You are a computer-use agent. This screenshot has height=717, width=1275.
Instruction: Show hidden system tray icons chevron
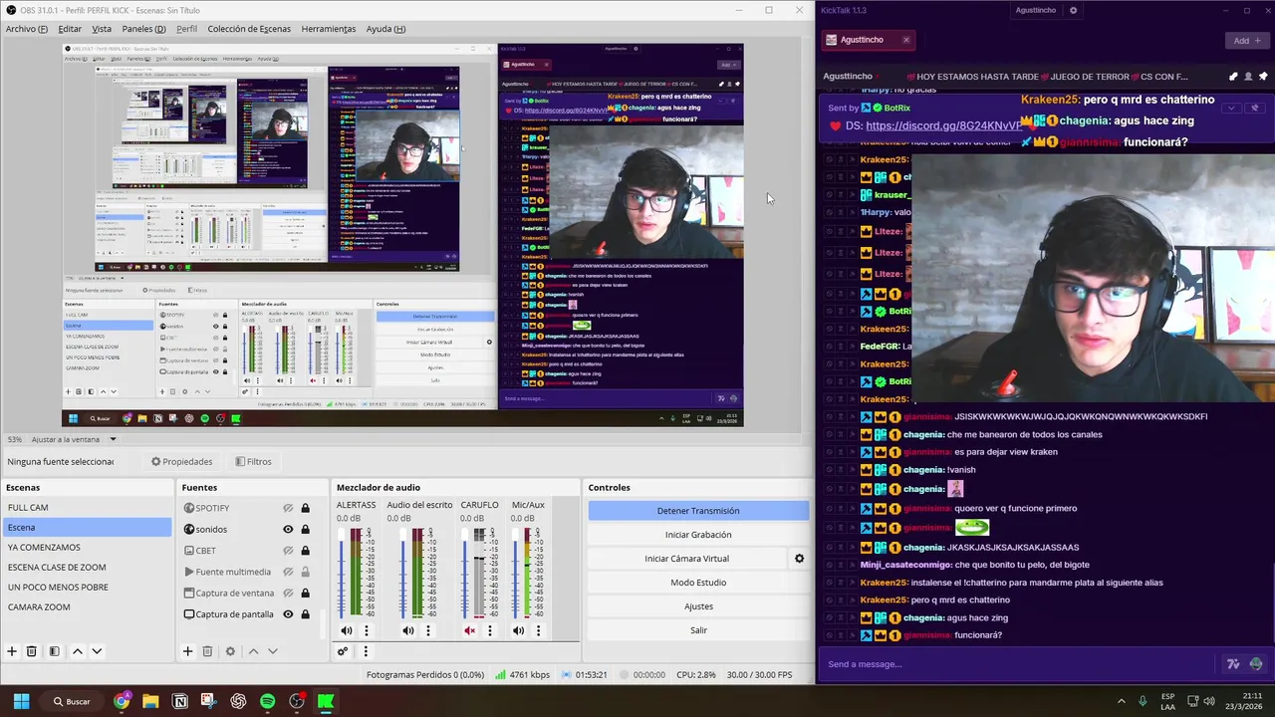click(1121, 701)
